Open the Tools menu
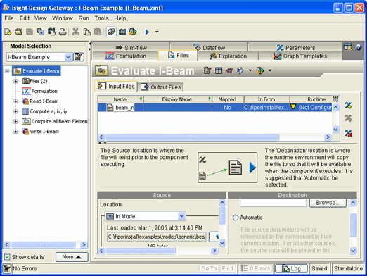The image size is (367, 276). [101, 18]
